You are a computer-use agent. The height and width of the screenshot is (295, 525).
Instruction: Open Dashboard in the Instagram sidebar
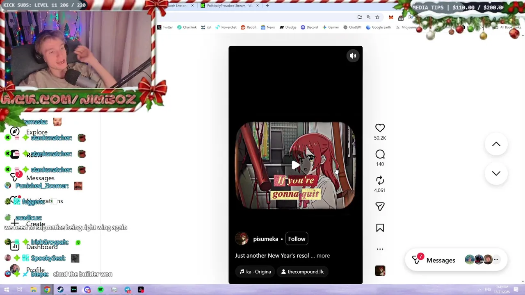[34, 247]
